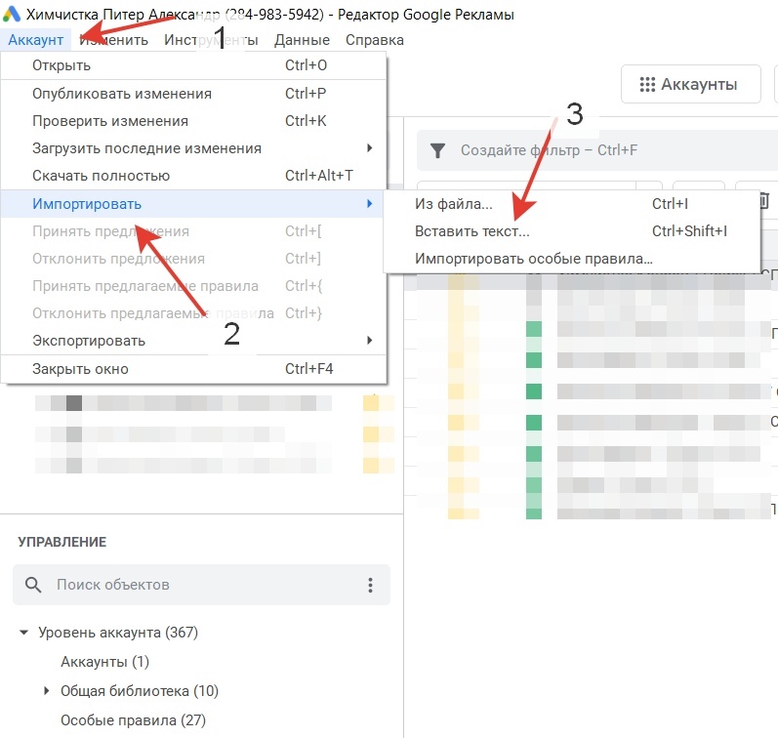Image resolution: width=778 pixels, height=738 pixels.
Task: Open the Инструменты menu
Action: coord(211,40)
